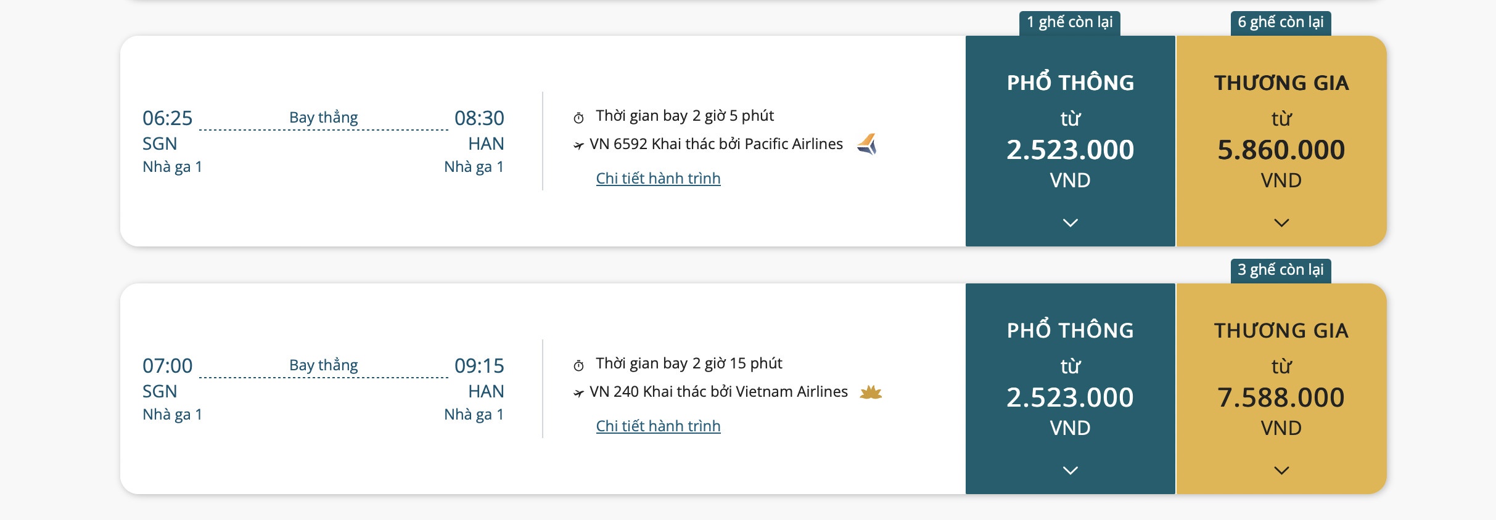Click the "1 ghế còn lại" seat badge
The height and width of the screenshot is (520, 1496).
[1069, 23]
